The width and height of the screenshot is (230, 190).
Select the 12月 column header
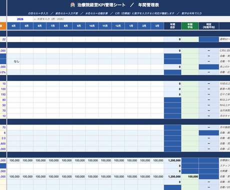[118, 26]
